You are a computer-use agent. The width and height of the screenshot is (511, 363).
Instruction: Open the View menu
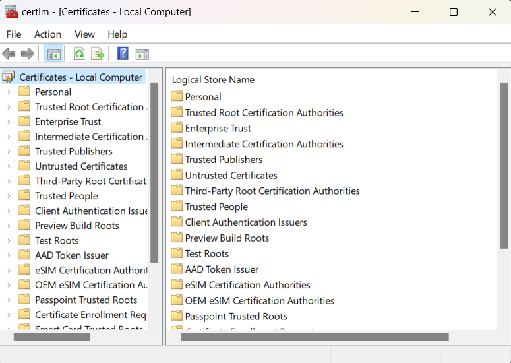[84, 34]
